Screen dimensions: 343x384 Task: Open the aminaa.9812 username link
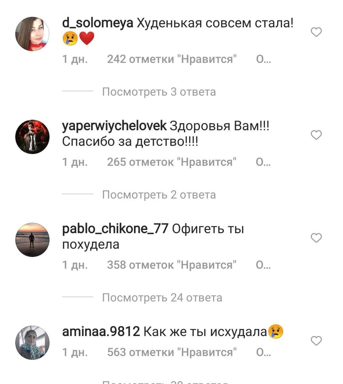101,331
